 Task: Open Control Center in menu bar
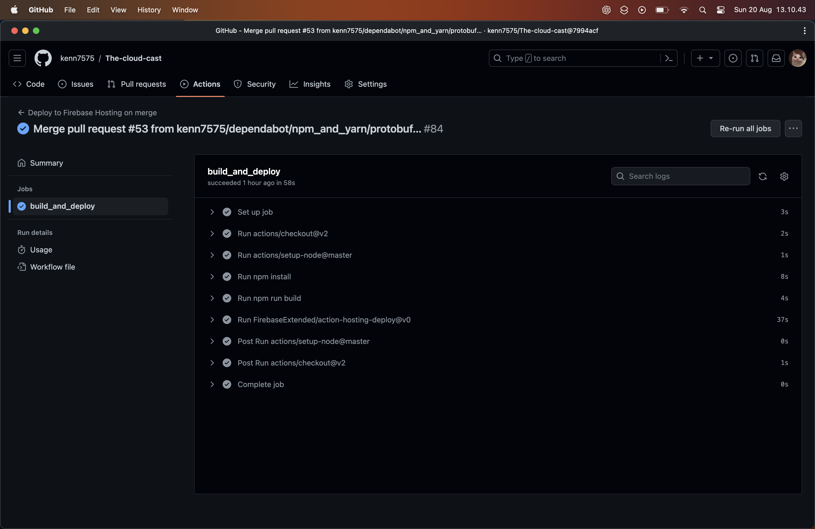coord(720,10)
